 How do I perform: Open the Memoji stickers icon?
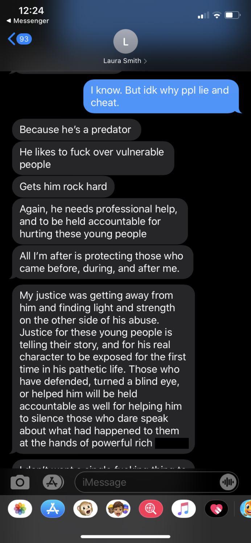(118, 509)
